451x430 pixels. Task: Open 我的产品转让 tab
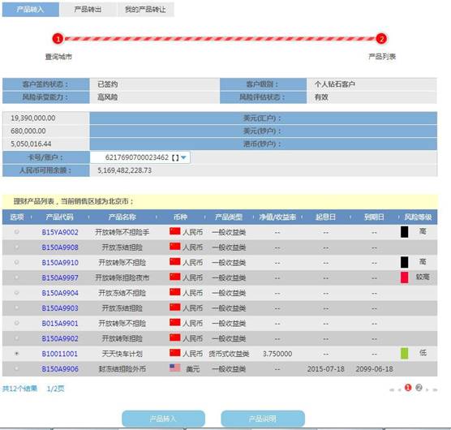(145, 10)
